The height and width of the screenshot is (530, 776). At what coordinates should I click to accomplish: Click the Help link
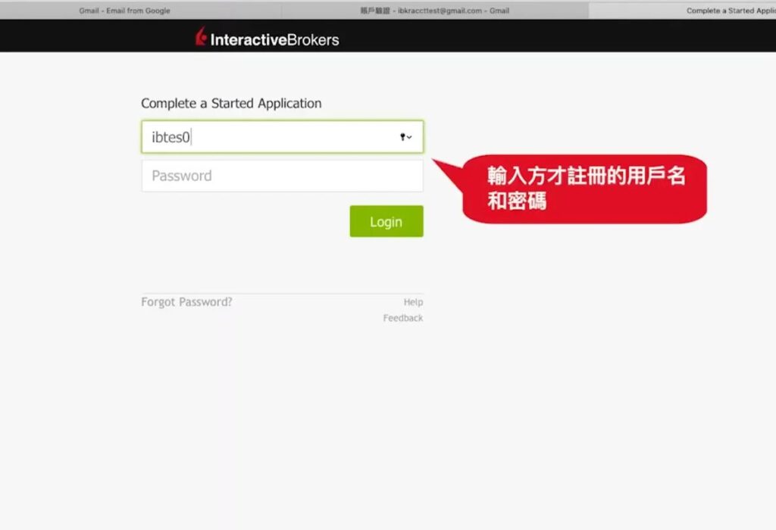pyautogui.click(x=413, y=302)
